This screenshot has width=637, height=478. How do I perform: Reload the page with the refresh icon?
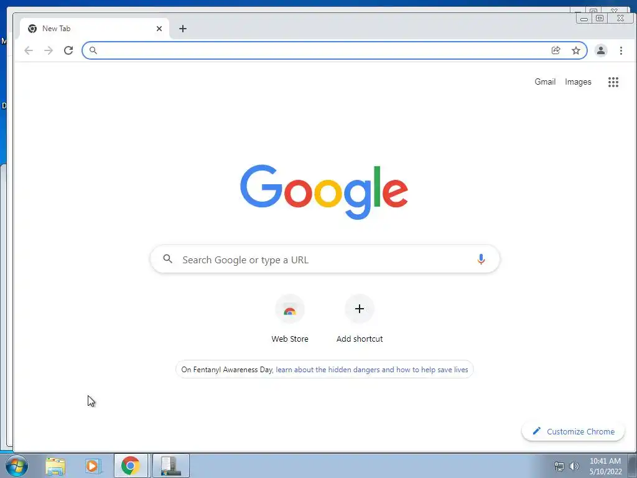(68, 50)
